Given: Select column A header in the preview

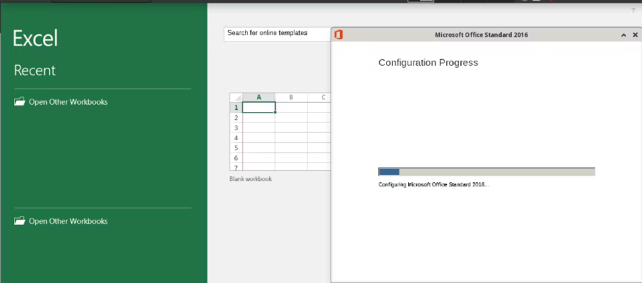Looking at the screenshot, I should [x=259, y=97].
